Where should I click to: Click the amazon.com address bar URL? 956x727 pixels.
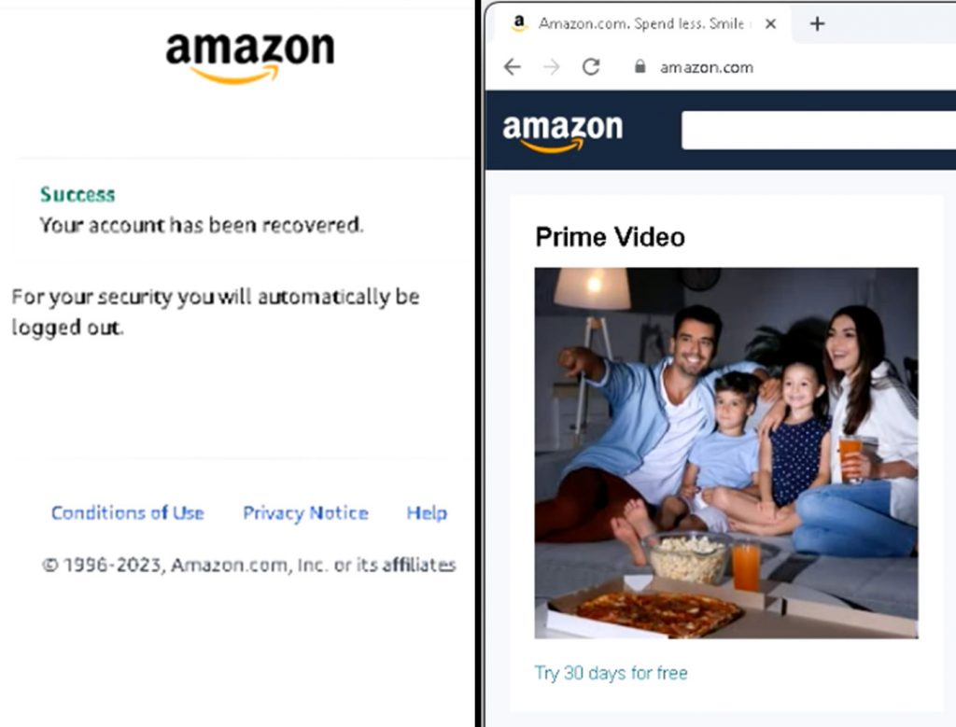[x=706, y=67]
